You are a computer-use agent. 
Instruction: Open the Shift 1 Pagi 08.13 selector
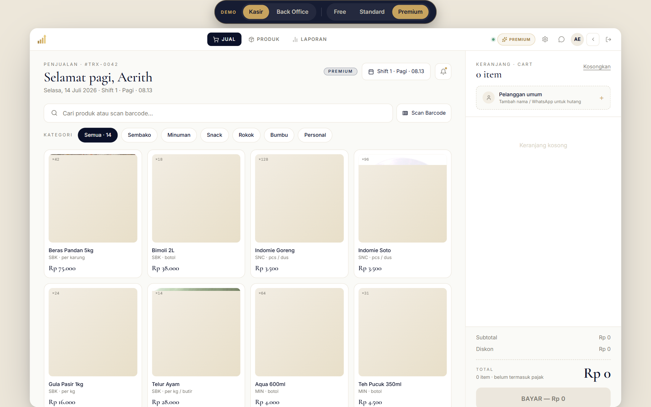396,72
